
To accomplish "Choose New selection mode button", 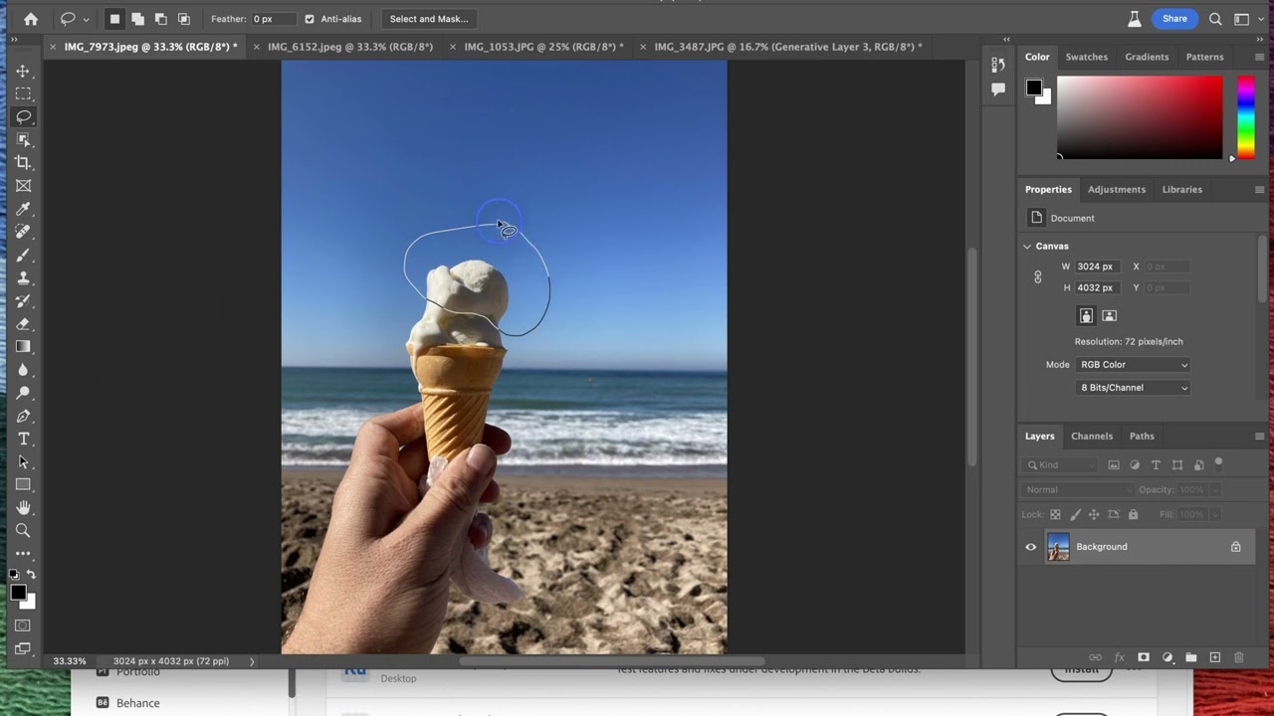I will click(x=114, y=19).
